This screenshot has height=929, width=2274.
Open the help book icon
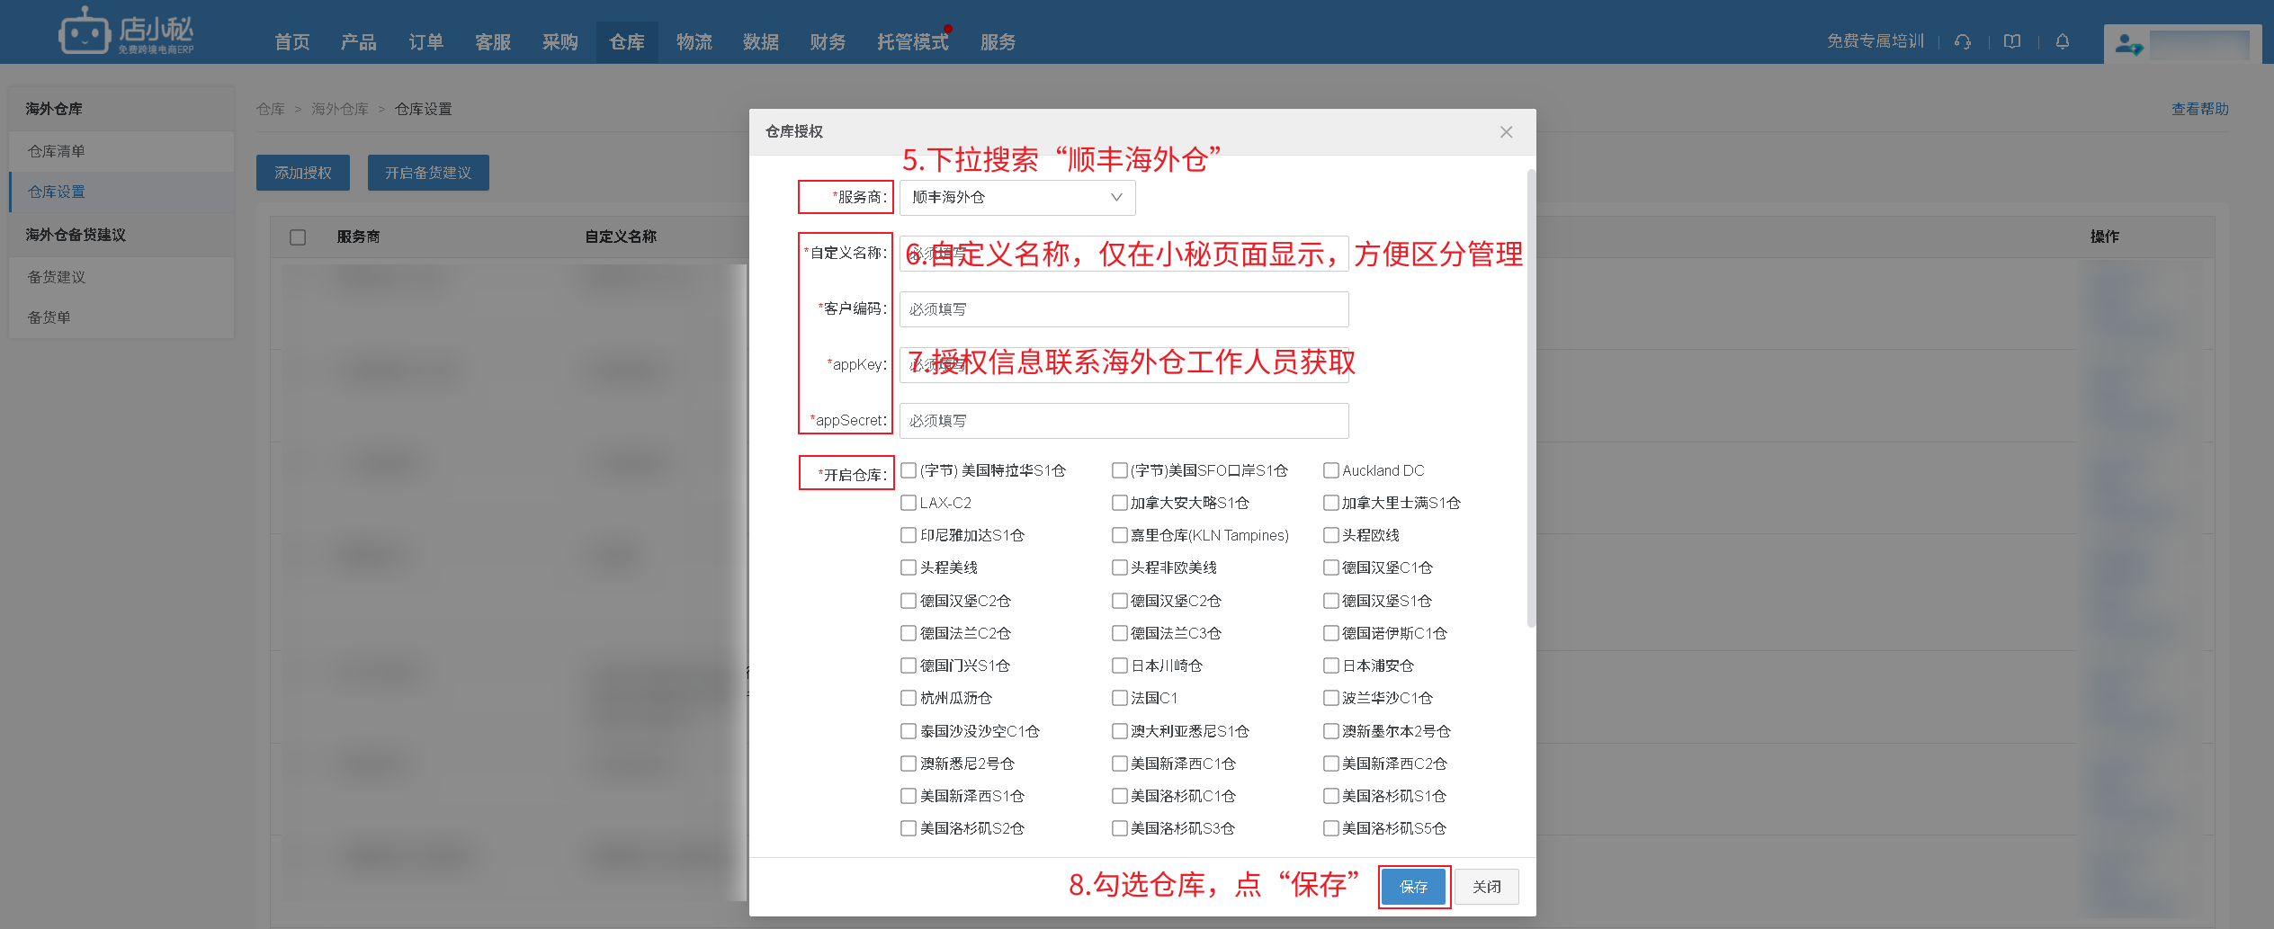[x=2012, y=41]
